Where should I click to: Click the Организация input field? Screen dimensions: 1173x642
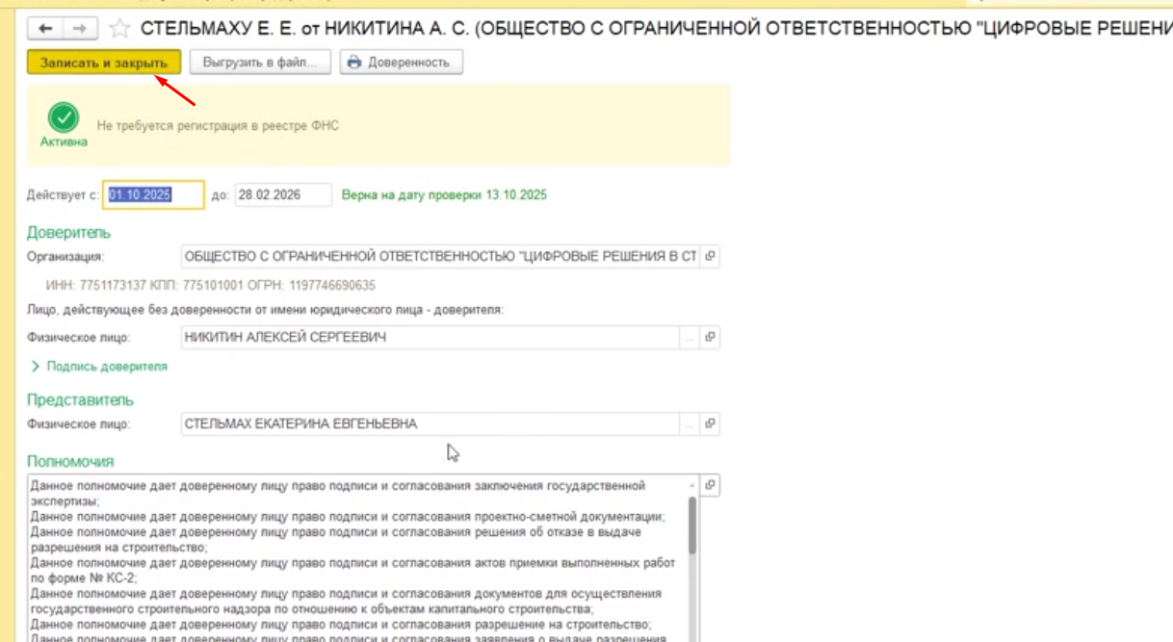438,257
